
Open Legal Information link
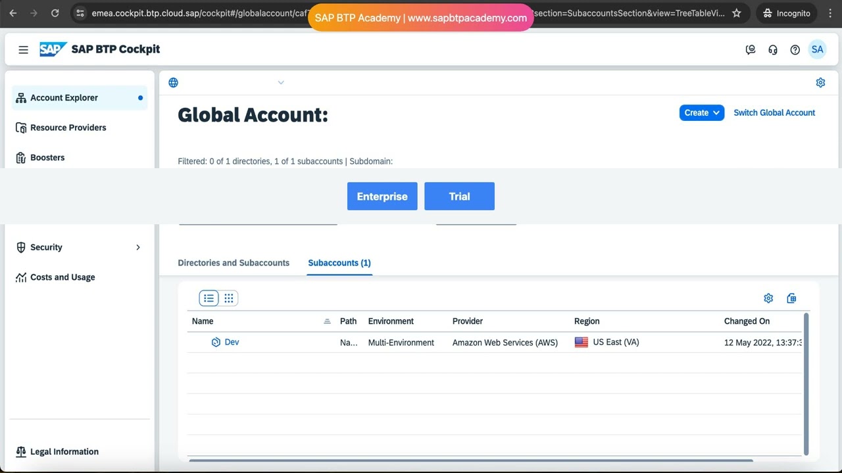coord(64,451)
